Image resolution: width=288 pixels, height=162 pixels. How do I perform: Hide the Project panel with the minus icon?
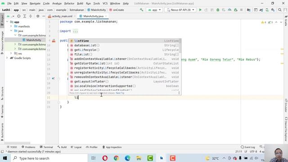coord(44,16)
